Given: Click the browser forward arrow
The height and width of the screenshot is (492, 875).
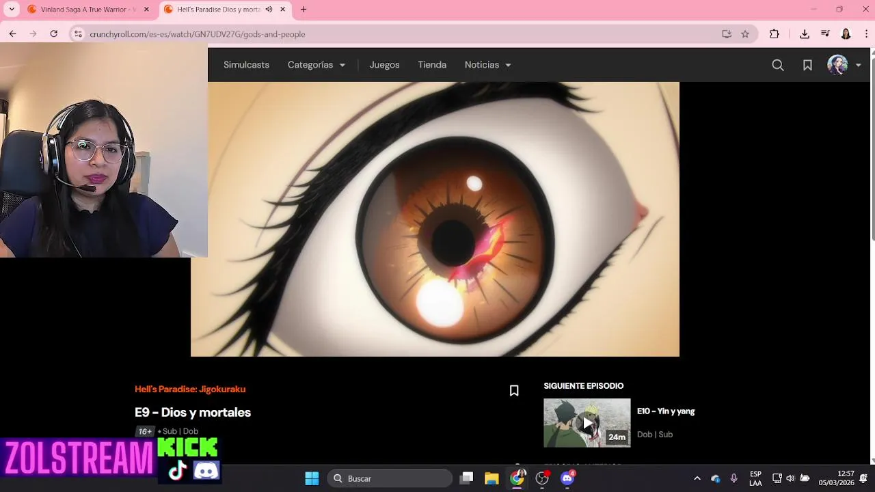Looking at the screenshot, I should pos(33,33).
